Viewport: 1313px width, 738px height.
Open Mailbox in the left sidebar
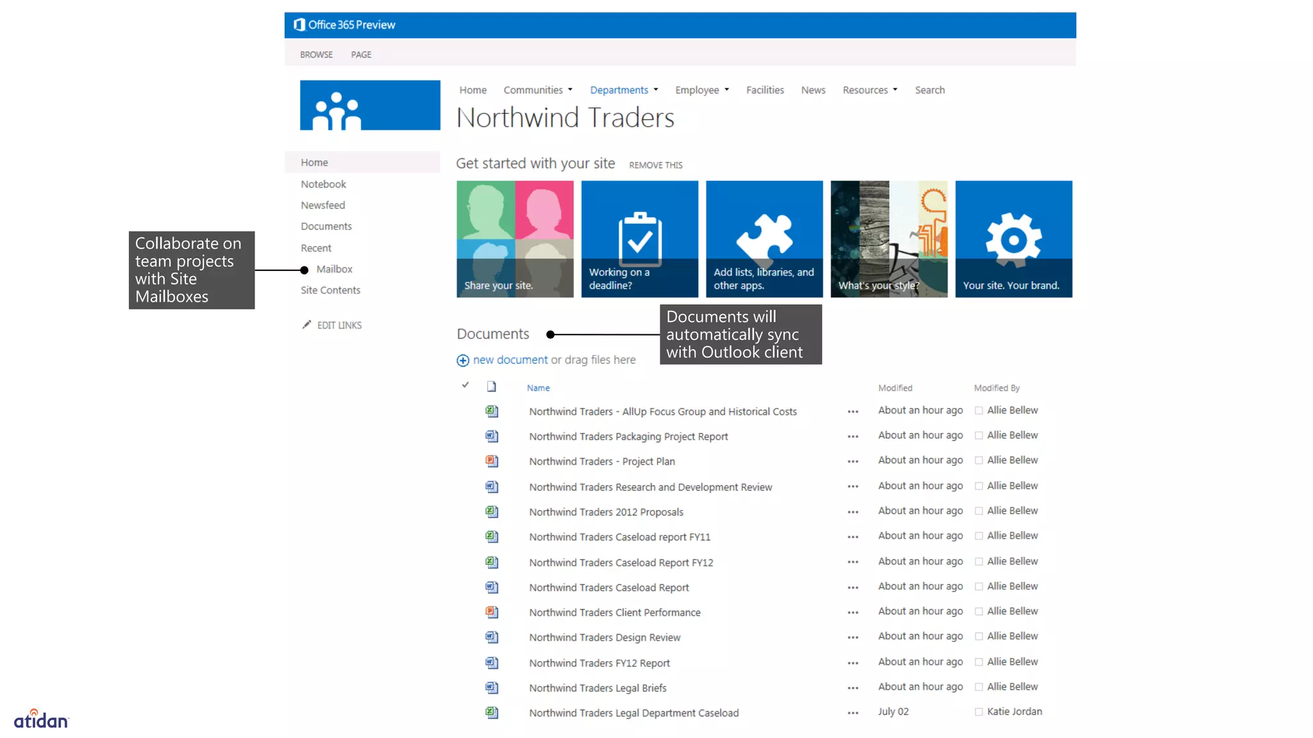point(334,269)
